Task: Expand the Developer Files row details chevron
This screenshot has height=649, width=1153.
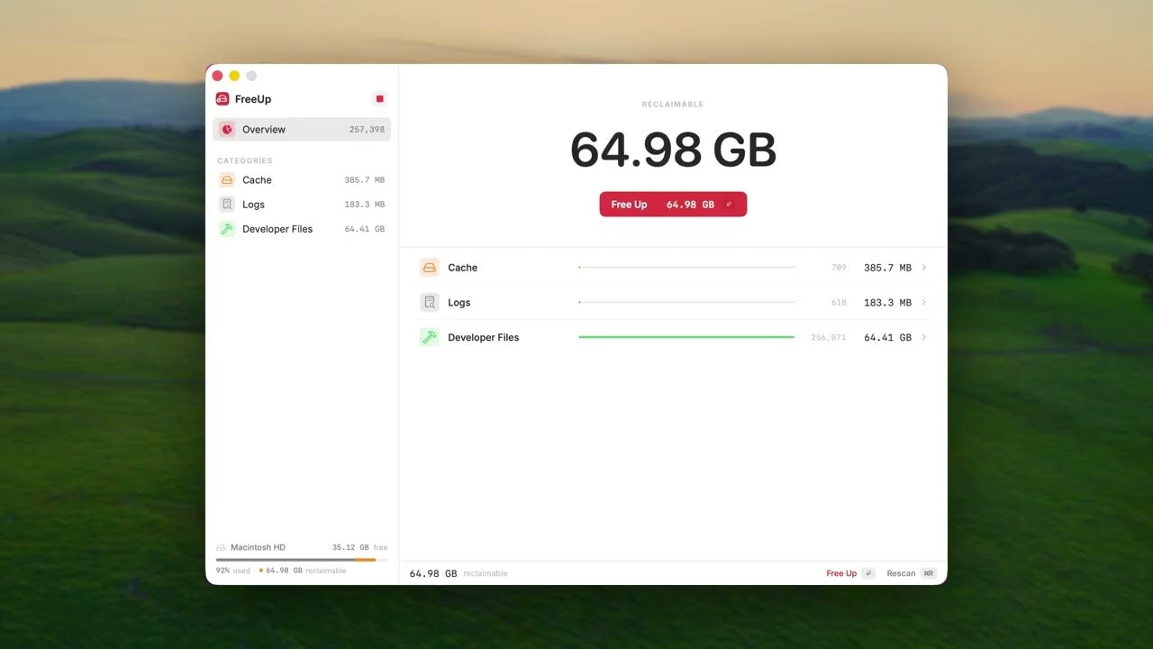Action: 922,337
